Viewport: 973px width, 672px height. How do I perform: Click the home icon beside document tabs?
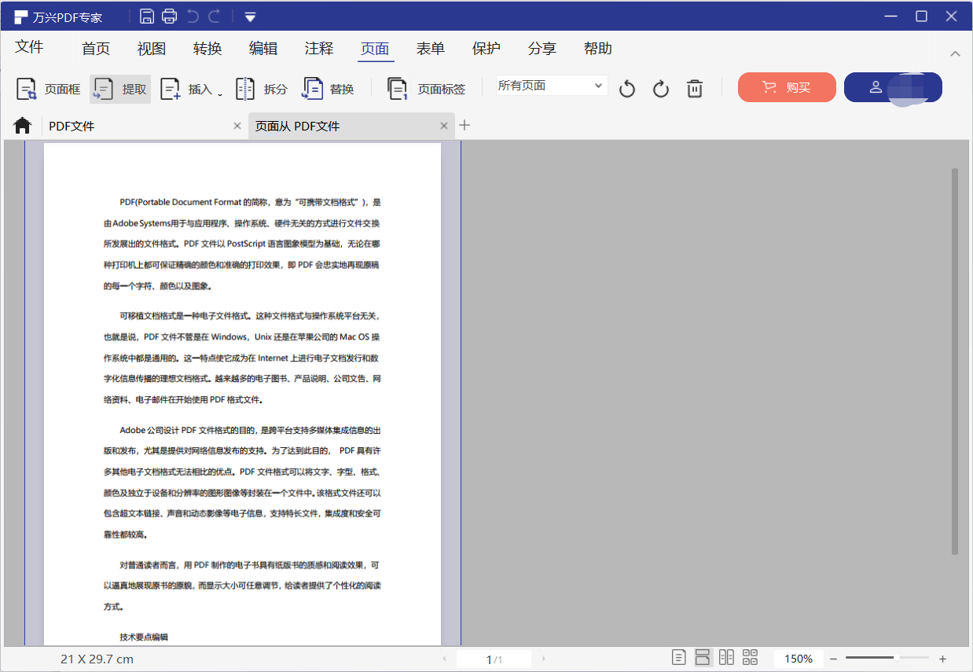coord(22,126)
